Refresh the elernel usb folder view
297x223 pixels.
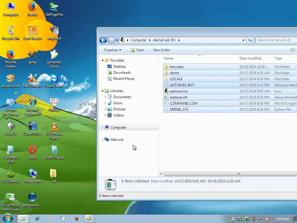[250, 40]
